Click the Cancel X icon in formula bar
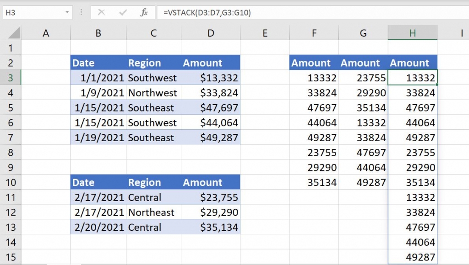 tap(101, 12)
